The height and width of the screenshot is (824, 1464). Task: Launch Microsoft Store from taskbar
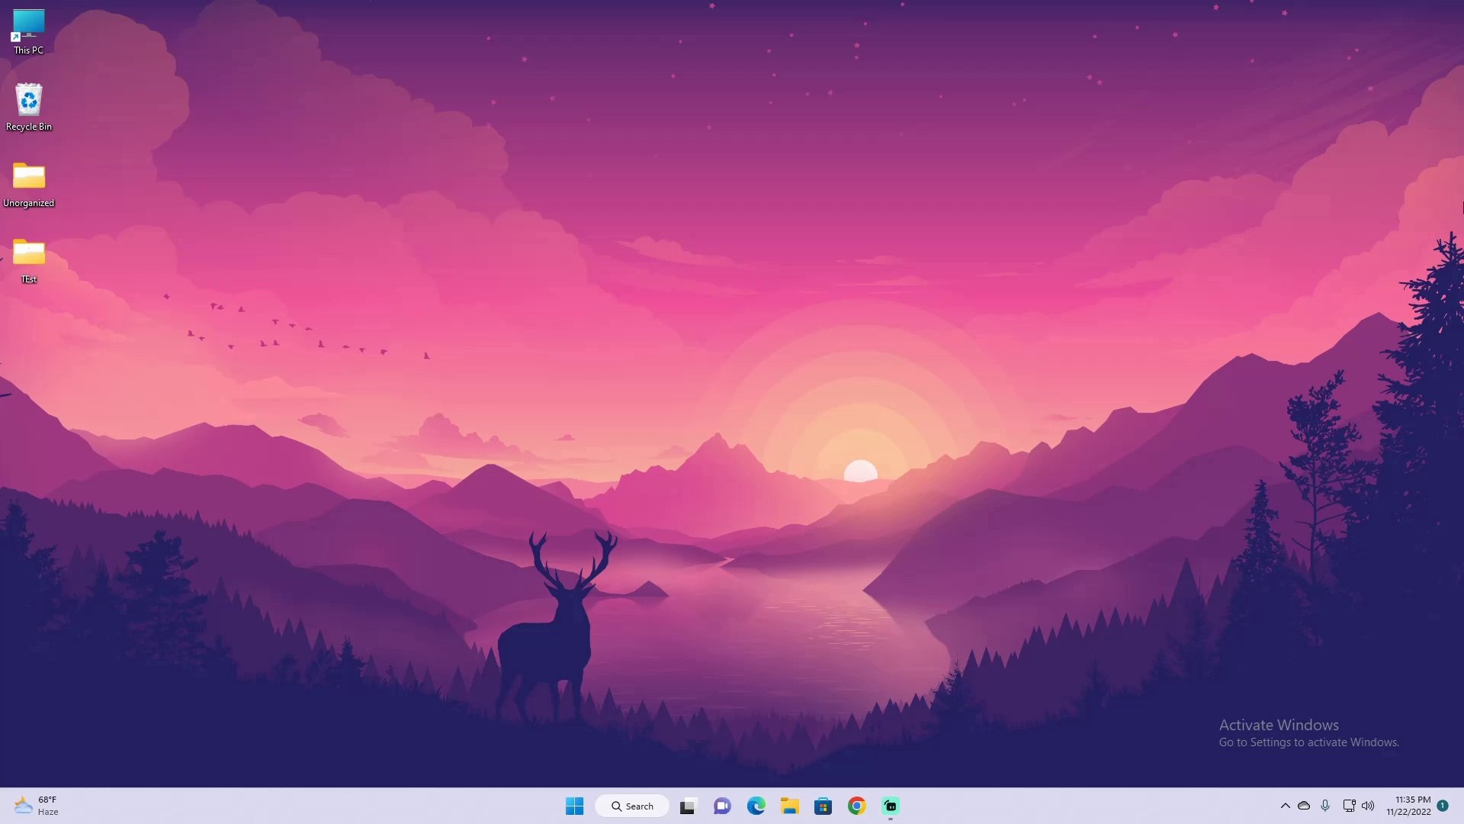pyautogui.click(x=823, y=806)
